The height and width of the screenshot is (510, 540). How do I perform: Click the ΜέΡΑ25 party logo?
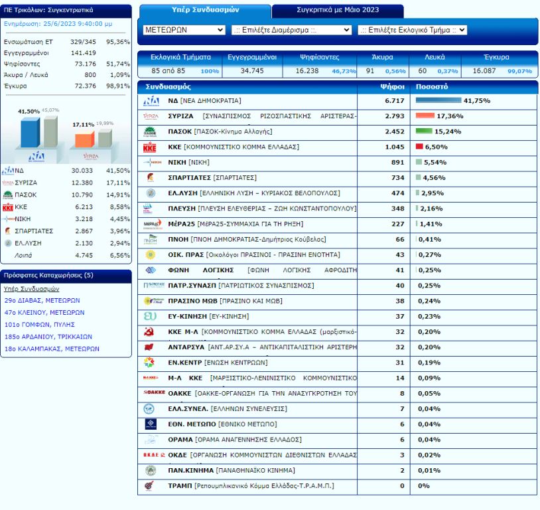[x=152, y=224]
